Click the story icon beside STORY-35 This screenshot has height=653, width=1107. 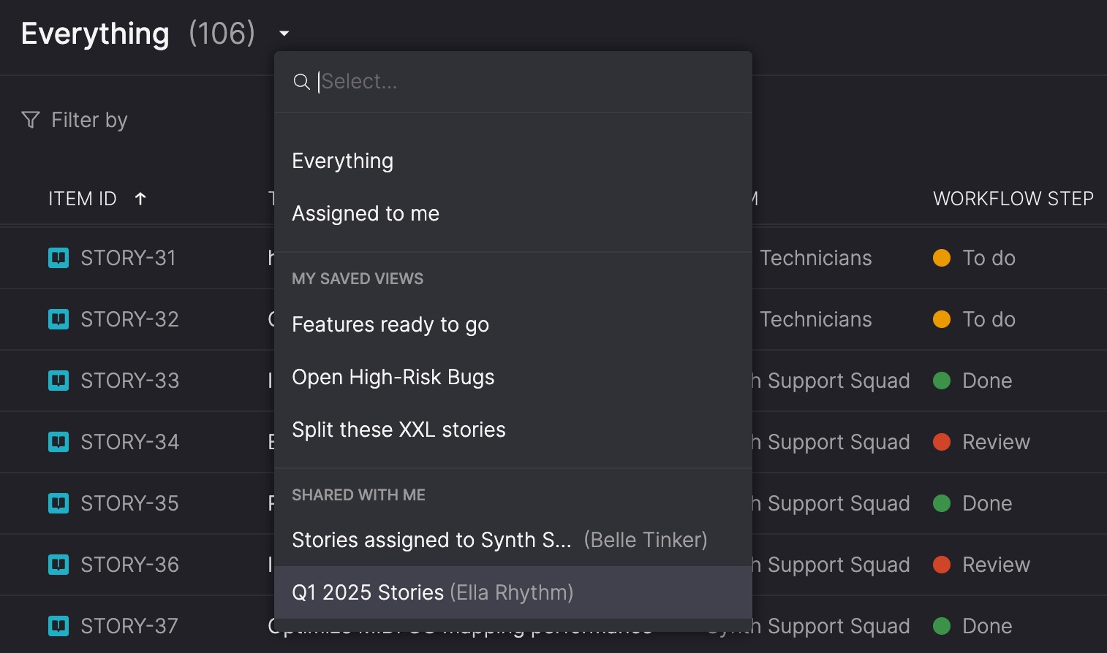(58, 503)
